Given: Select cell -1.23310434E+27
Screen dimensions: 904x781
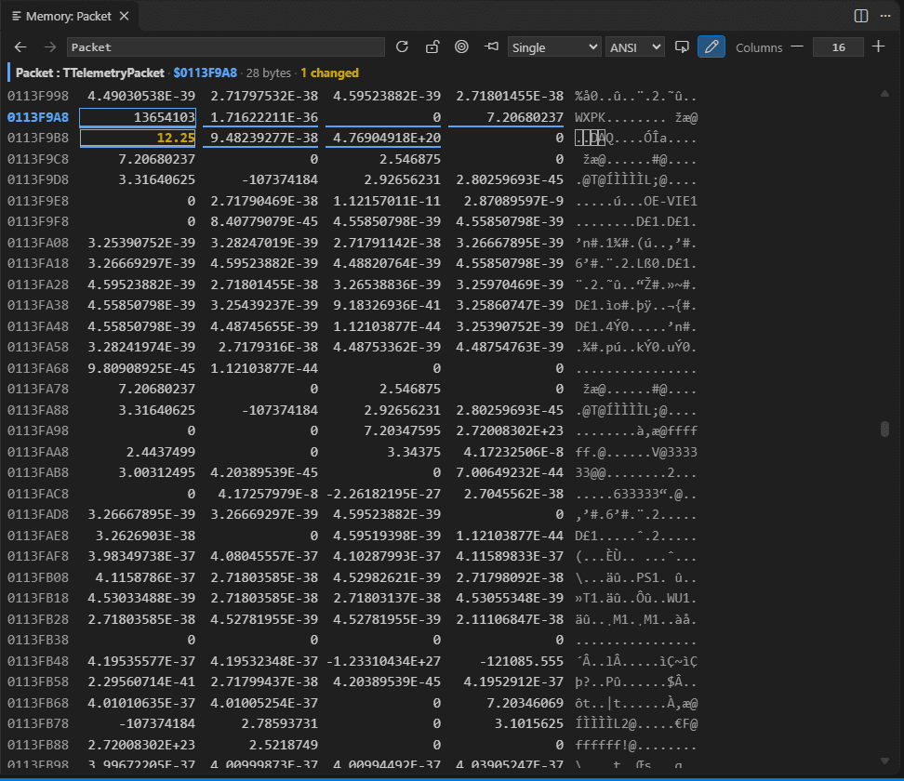Looking at the screenshot, I should tap(383, 661).
